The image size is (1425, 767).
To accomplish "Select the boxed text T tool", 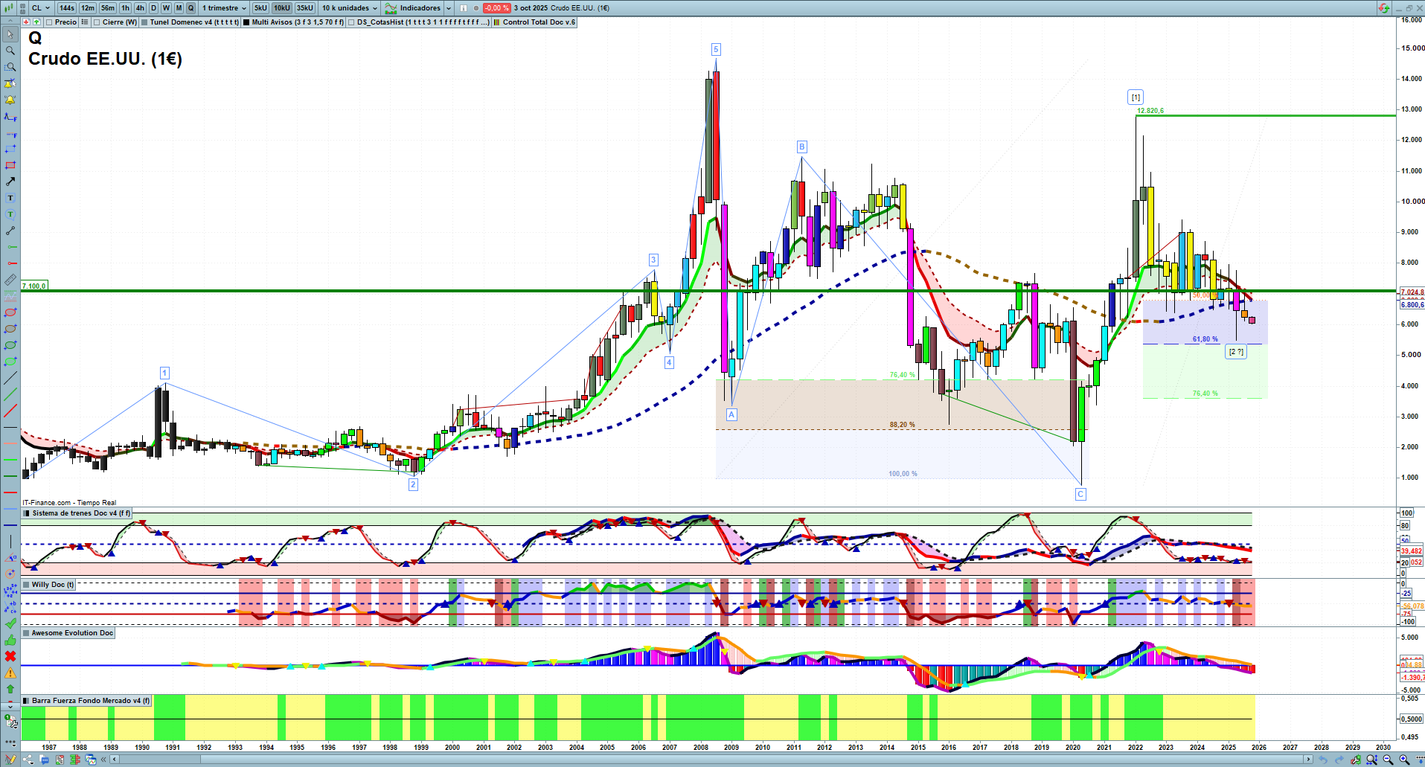I will [10, 198].
